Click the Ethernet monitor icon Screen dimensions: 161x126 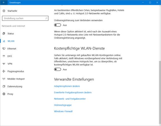tap(4, 49)
